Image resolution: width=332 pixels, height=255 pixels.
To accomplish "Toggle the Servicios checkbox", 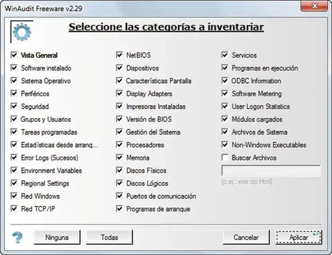I will (225, 55).
